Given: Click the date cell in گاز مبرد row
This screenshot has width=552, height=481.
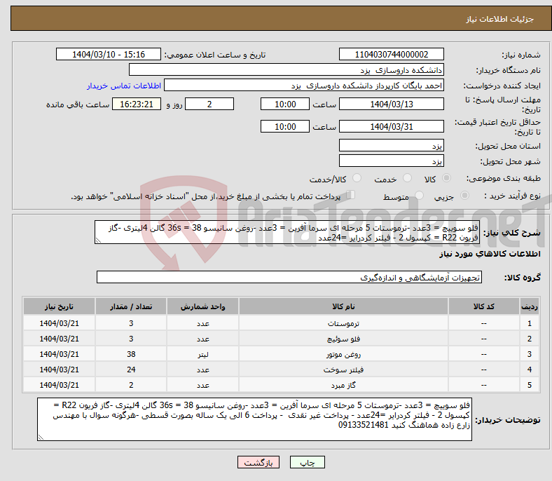Looking at the screenshot, I should [x=59, y=385].
